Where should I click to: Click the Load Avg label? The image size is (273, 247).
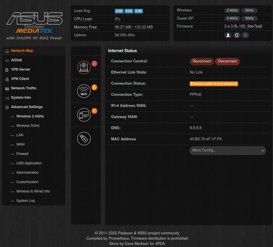point(82,11)
